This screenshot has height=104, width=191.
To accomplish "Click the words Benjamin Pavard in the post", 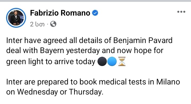I will (143, 40).
